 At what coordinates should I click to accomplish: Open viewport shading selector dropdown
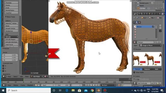pos(46,76)
